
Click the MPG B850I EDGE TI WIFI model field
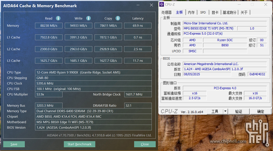pyautogui.click(x=209, y=28)
